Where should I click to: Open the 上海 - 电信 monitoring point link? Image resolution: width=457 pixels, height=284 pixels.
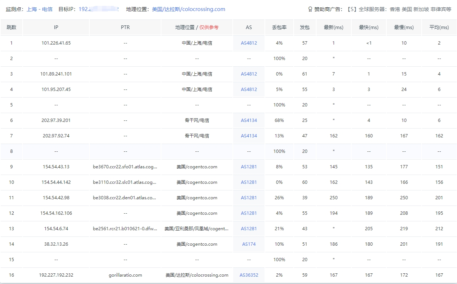(40, 9)
